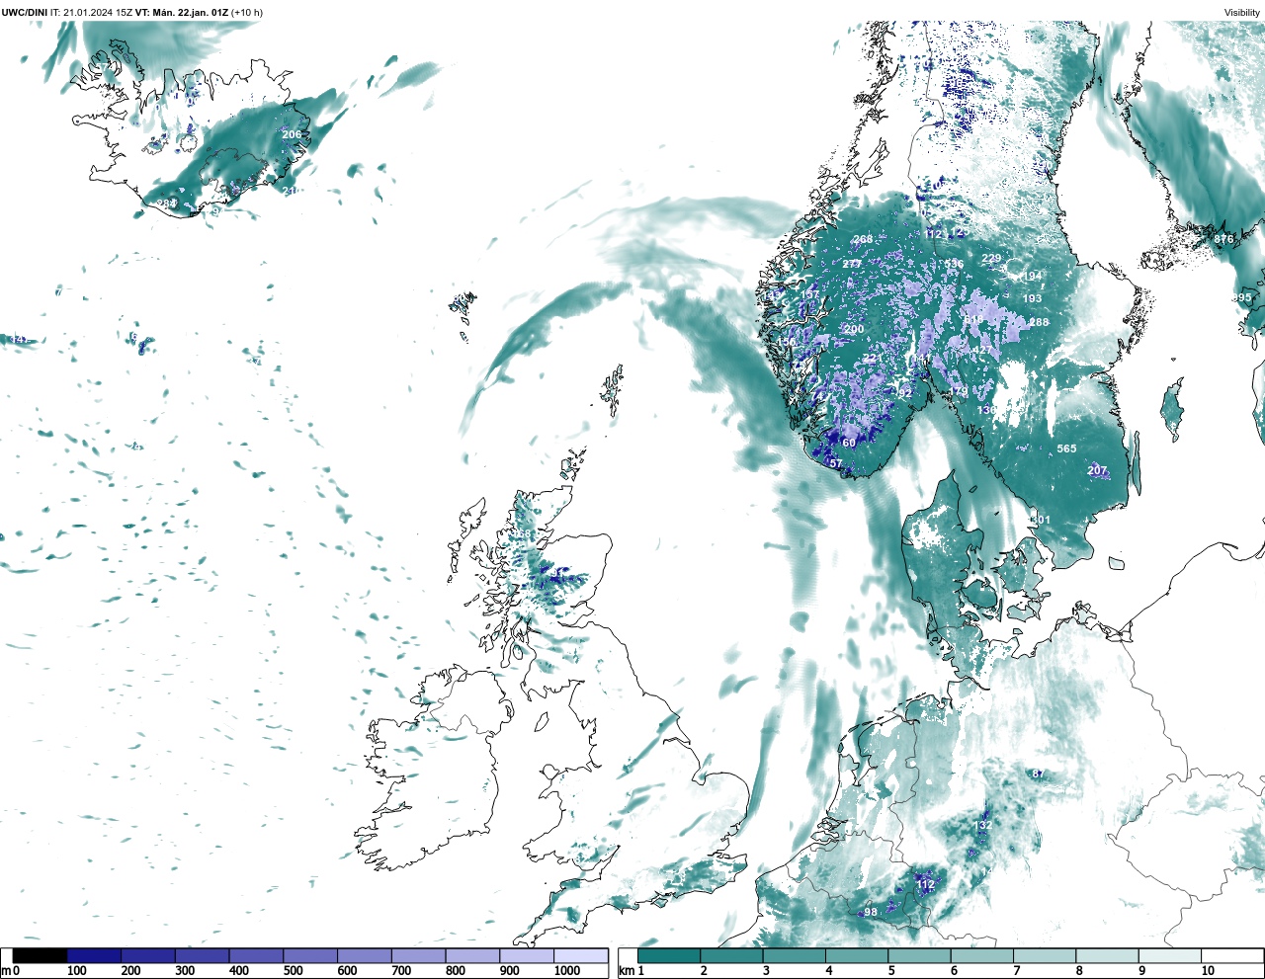This screenshot has height=979, width=1265.
Task: Select the 57 value on Norway's south coast
Action: click(836, 463)
